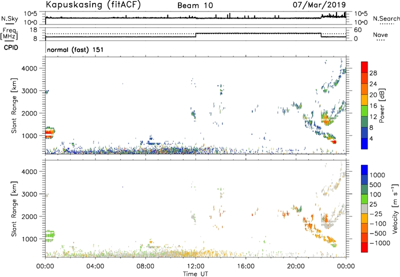
Task: Click the 'Power [dB]' colorbar label
Action: tap(381, 105)
